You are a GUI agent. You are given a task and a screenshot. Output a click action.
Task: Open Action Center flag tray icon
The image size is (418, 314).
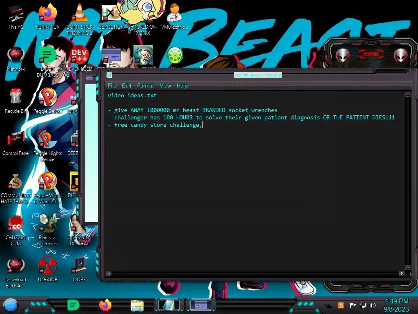[x=353, y=305]
